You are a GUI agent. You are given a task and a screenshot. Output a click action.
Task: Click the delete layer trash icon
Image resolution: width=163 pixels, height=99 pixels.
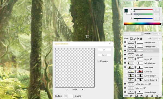157,96
